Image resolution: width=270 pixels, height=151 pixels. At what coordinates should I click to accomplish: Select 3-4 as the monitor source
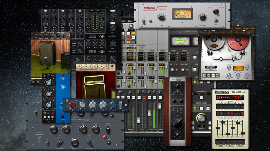pyautogui.click(x=208, y=109)
